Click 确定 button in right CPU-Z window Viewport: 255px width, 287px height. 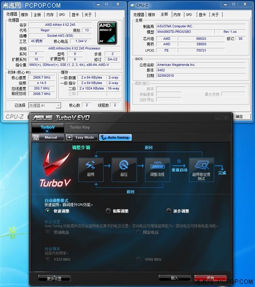(239, 117)
